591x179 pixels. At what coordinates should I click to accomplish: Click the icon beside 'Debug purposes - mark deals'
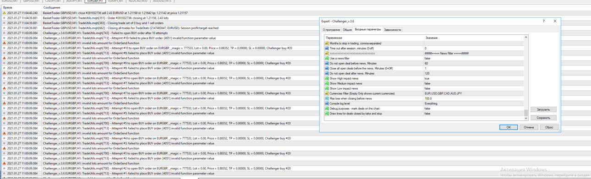pyautogui.click(x=327, y=109)
